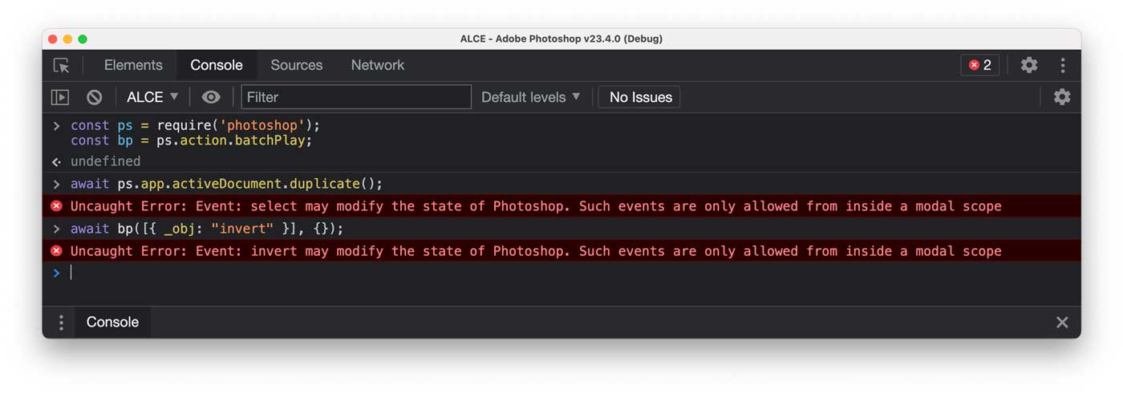1123x394 pixels.
Task: Click the select error icon
Action: (x=56, y=206)
